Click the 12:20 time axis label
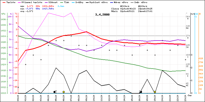 (x=109, y=97)
